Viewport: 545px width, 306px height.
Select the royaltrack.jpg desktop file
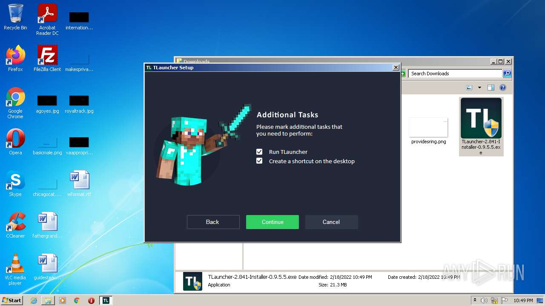(x=79, y=105)
